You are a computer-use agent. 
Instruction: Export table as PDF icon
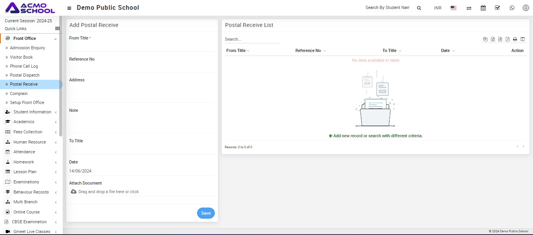[508, 39]
